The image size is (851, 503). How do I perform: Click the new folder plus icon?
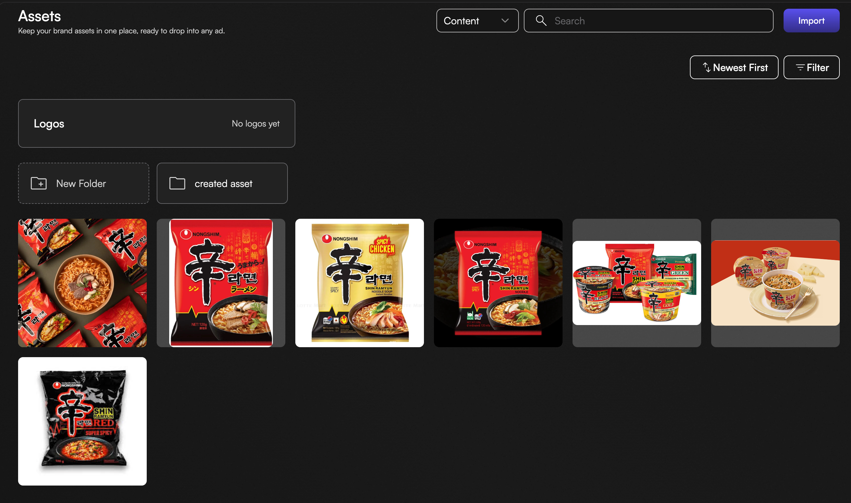click(39, 183)
